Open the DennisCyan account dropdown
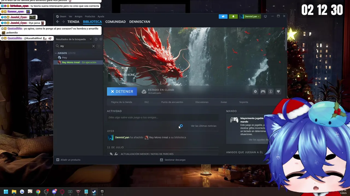 (x=250, y=16)
